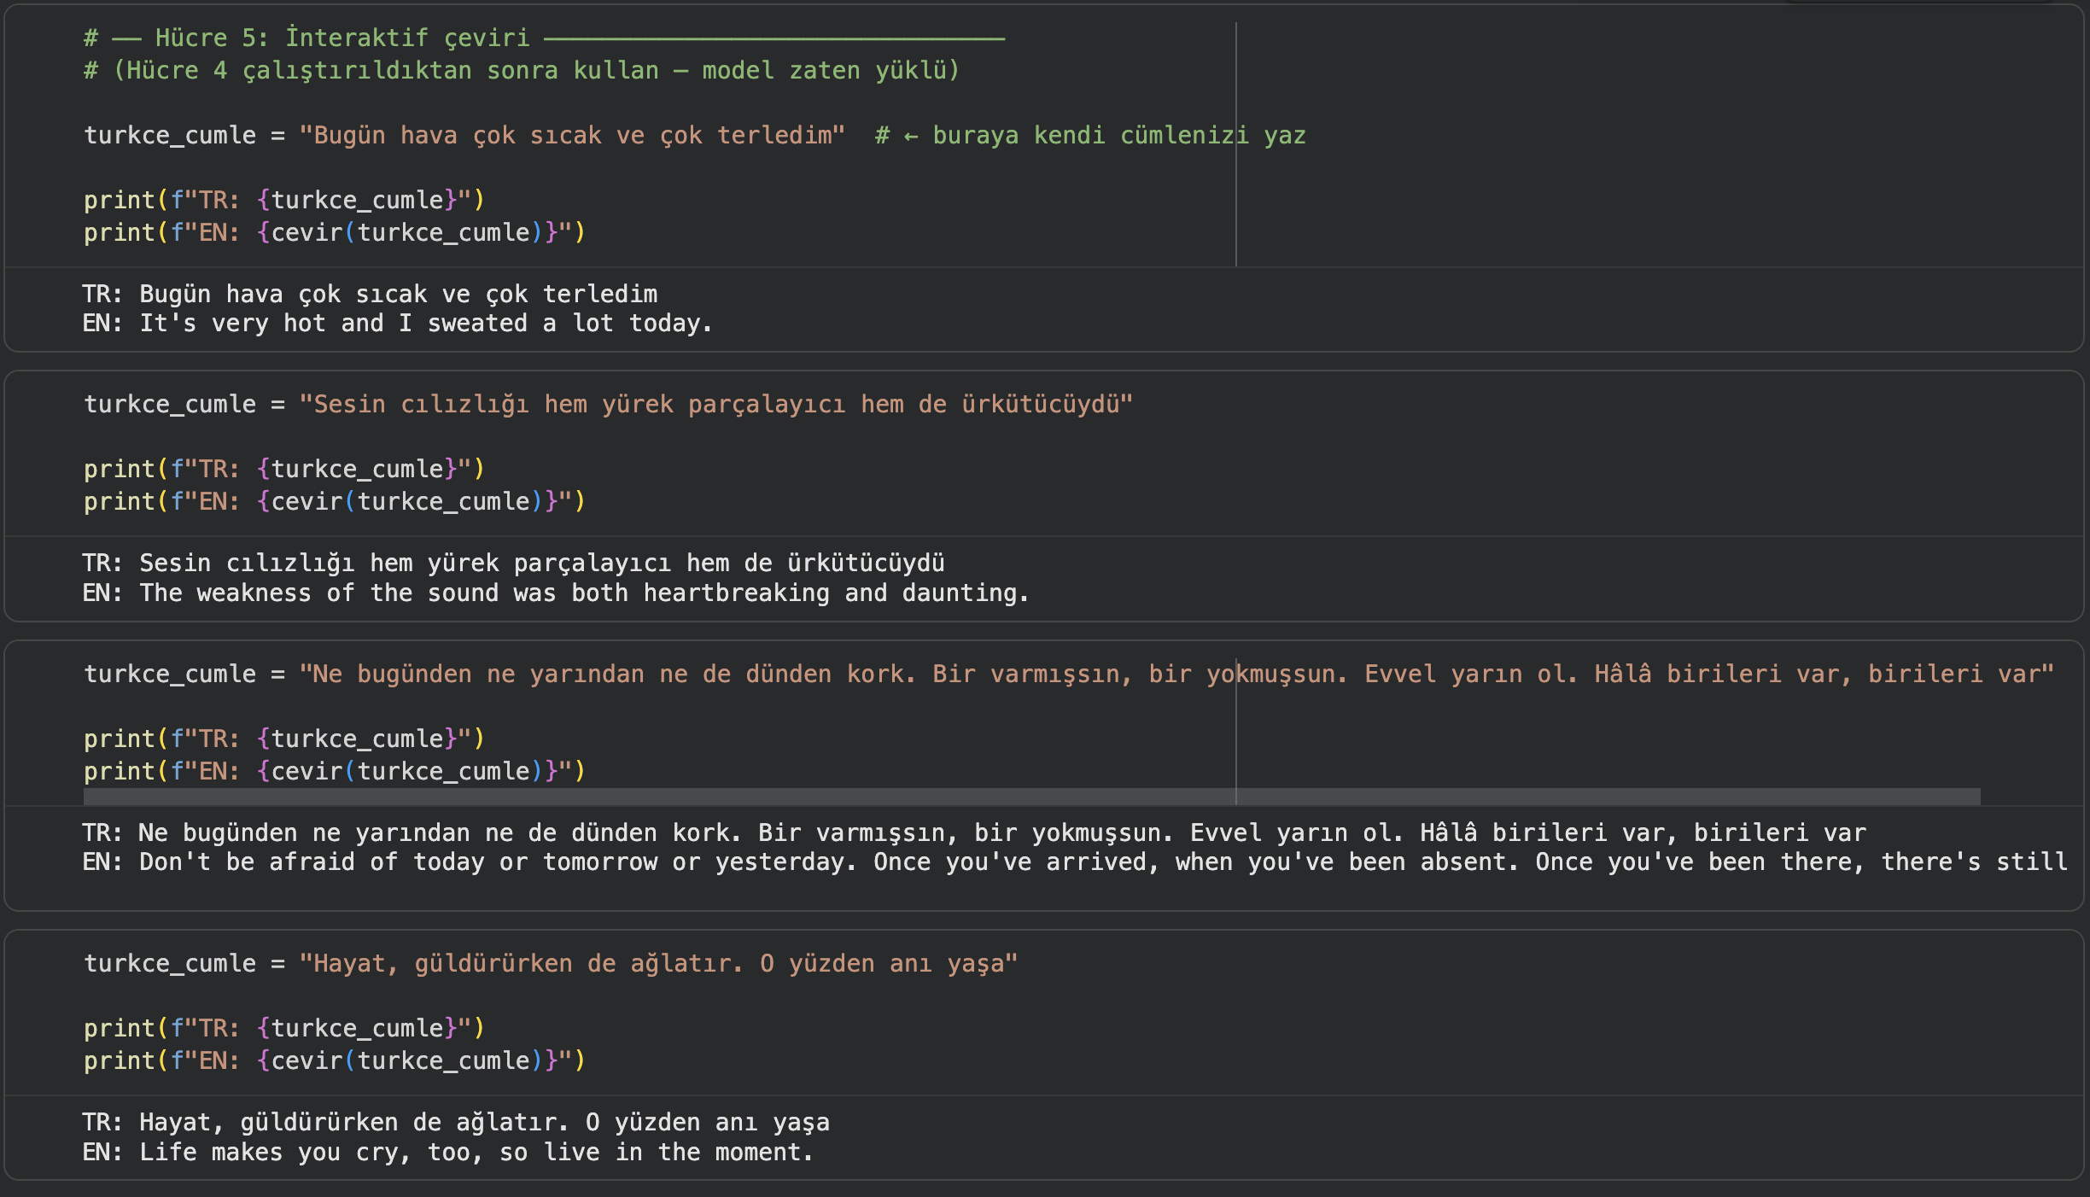This screenshot has height=1197, width=2090.
Task: Click the string "Bugün hava çok sıcak ve çok terledim" in first cell code
Action: [x=572, y=135]
